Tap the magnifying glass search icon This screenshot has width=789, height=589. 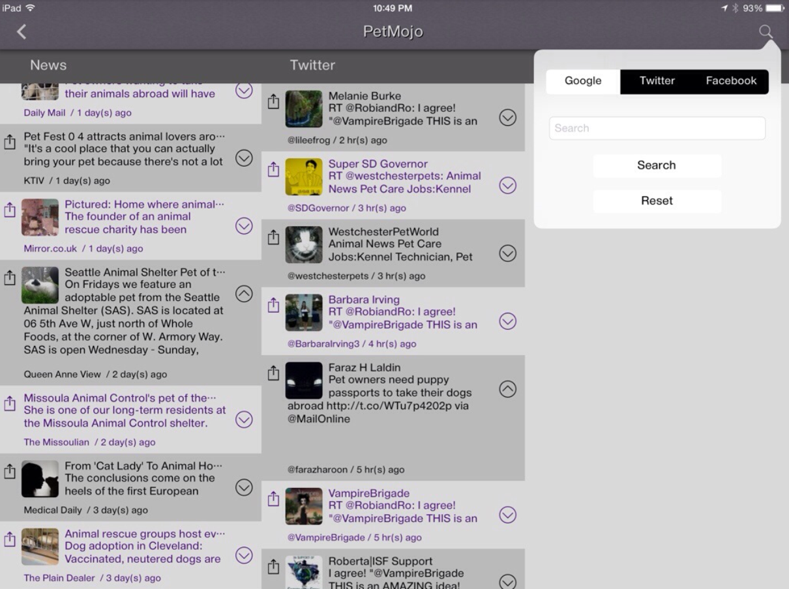pyautogui.click(x=766, y=32)
